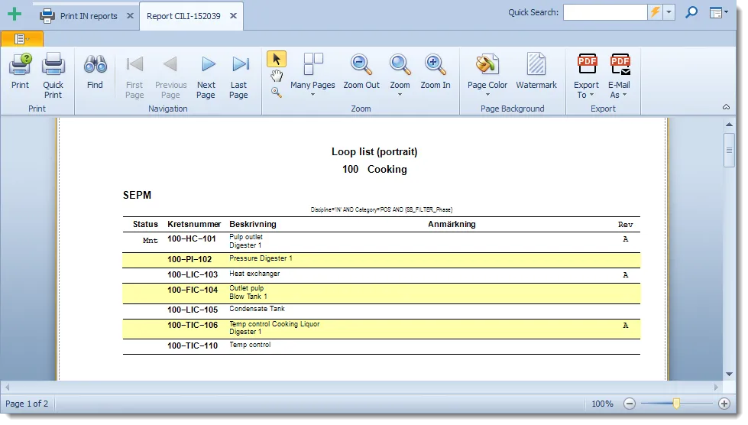Open the Page Color picker
Viewport: 748px width, 425px height.
click(487, 75)
